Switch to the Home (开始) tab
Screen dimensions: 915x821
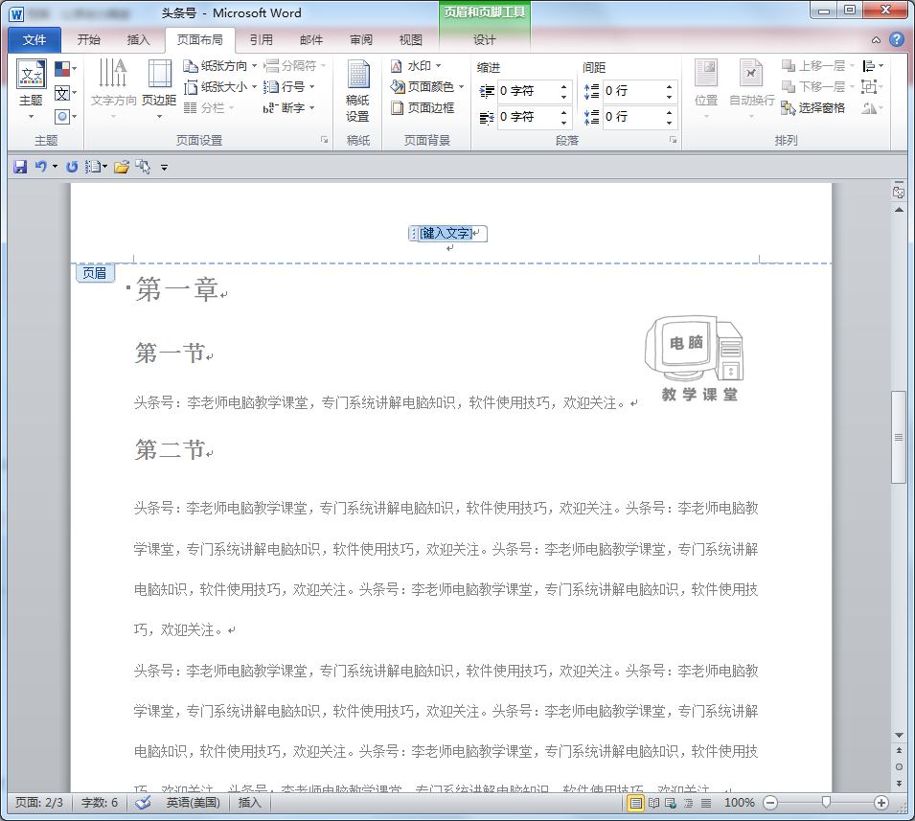click(89, 39)
